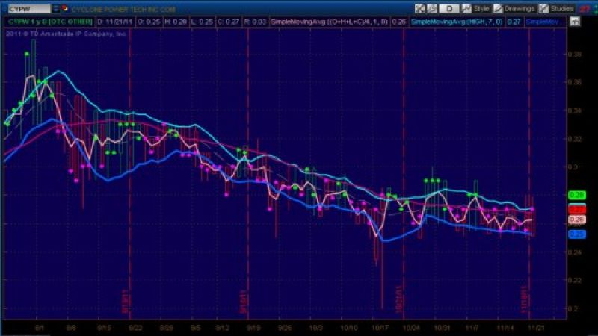Image resolution: width=598 pixels, height=336 pixels.
Task: Click the pink 0.26 price bubble
Action: coord(577,220)
